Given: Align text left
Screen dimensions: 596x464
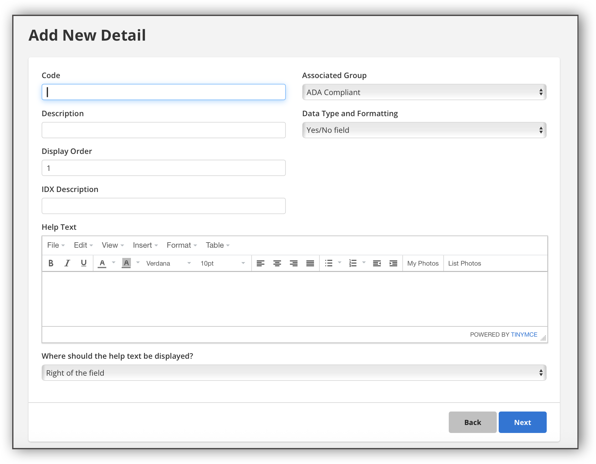Looking at the screenshot, I should (261, 263).
